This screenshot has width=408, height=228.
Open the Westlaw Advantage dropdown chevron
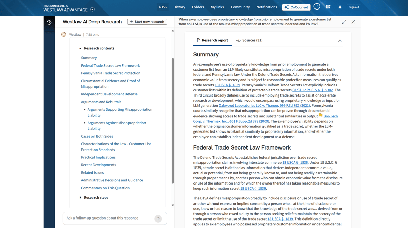coord(92,10)
